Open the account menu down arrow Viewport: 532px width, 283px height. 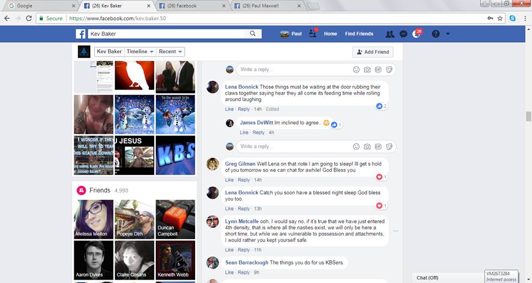[448, 34]
